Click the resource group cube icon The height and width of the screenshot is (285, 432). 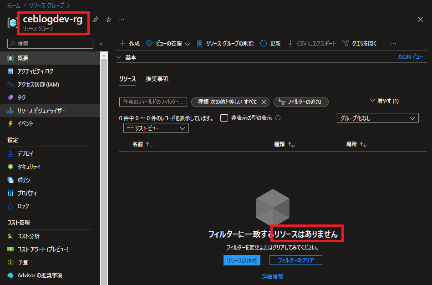tap(13, 23)
